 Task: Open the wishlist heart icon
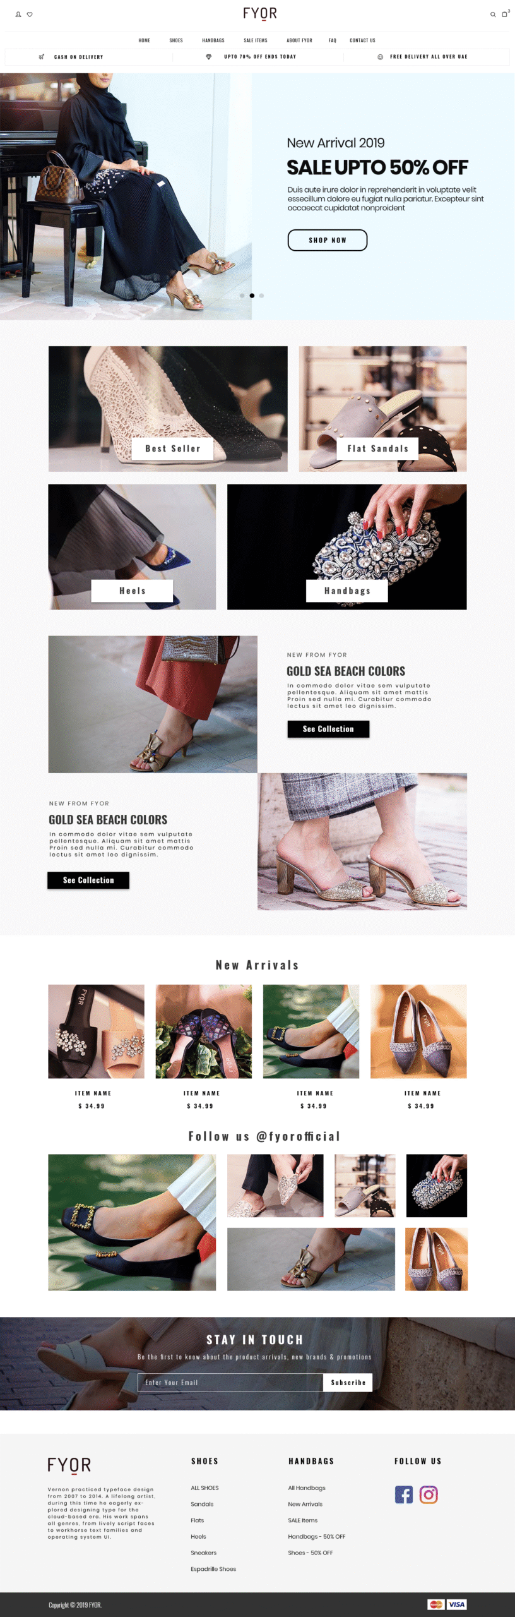(x=30, y=14)
